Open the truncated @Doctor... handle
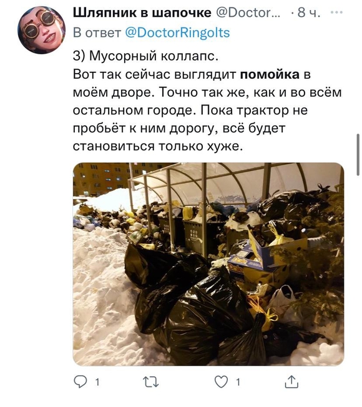 coord(248,12)
